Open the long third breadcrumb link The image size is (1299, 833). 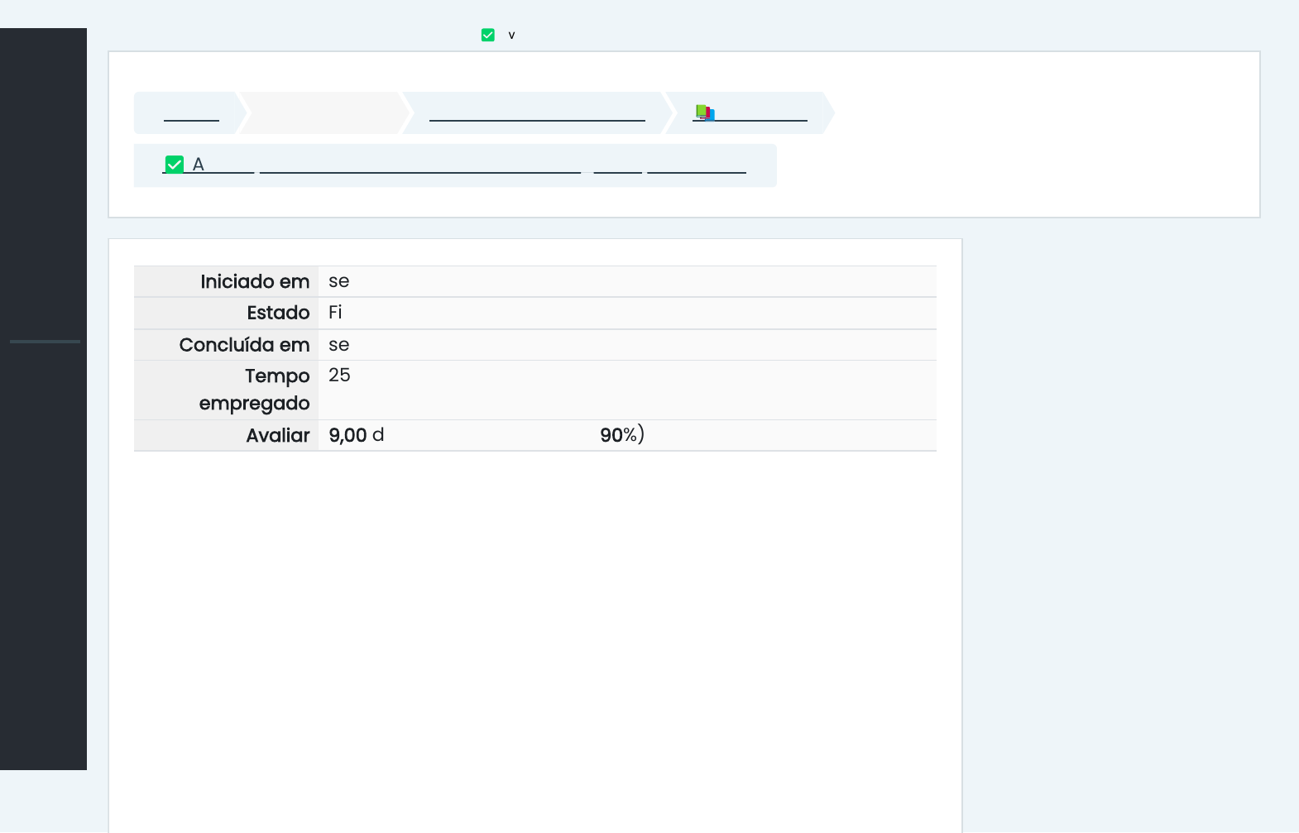(537, 113)
